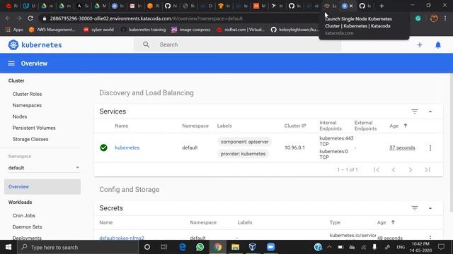Open the Cluster section heading
The height and width of the screenshot is (254, 453).
tap(16, 80)
